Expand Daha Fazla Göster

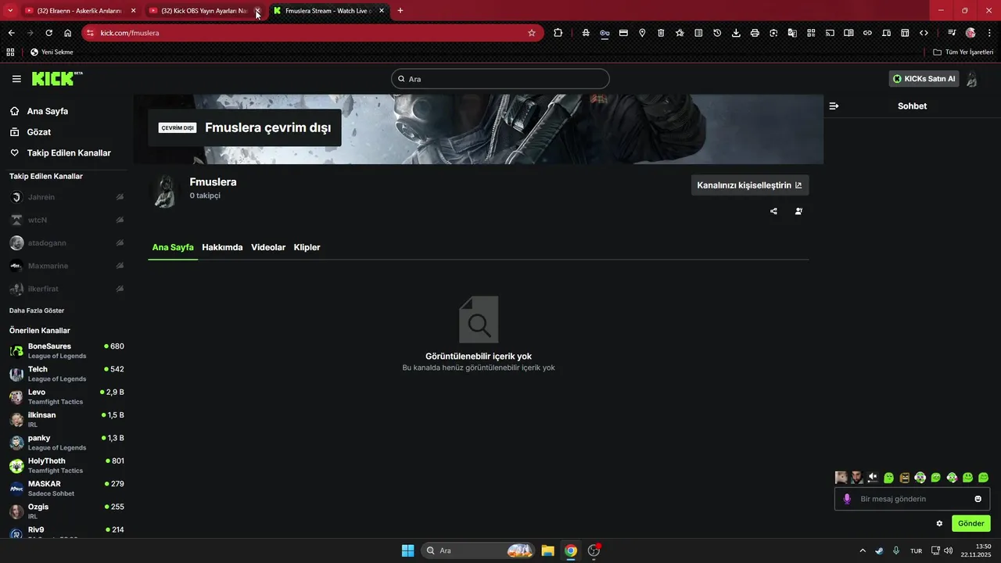(37, 310)
